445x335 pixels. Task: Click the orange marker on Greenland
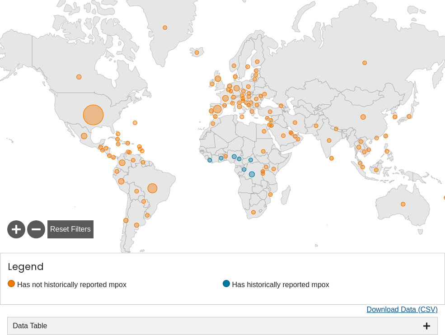click(x=165, y=28)
